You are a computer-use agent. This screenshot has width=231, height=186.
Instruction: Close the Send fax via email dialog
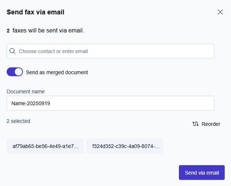[x=220, y=12]
